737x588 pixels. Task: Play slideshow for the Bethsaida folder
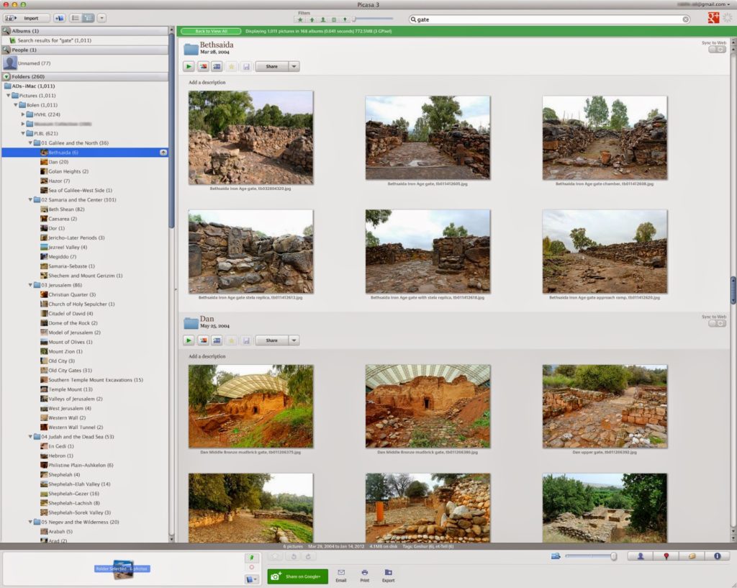click(189, 66)
